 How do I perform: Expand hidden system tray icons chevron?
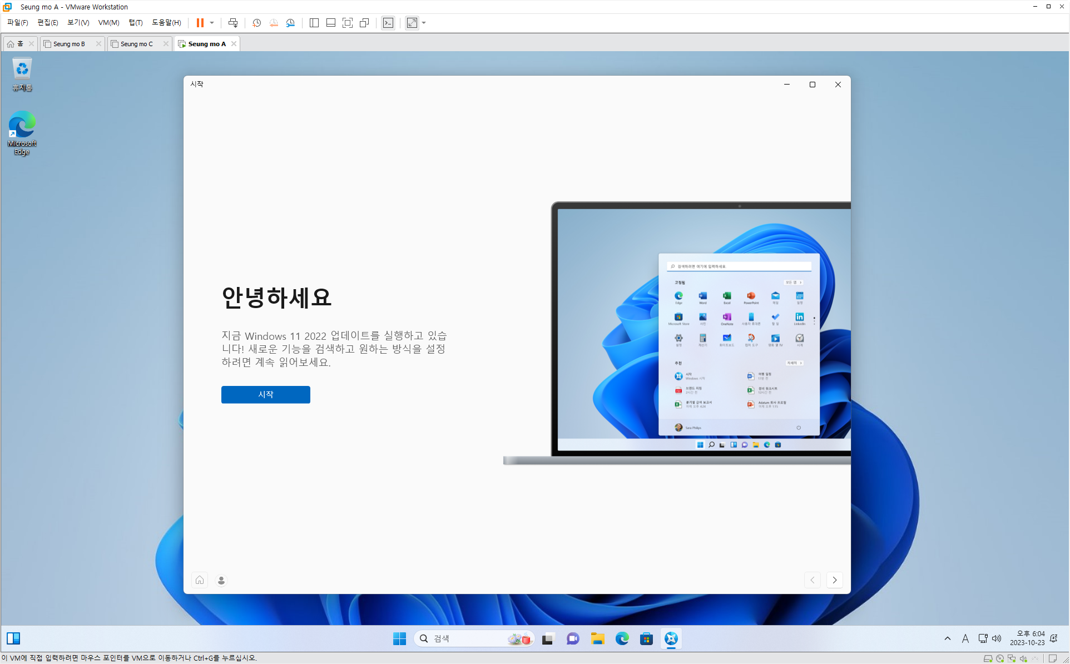click(x=947, y=638)
